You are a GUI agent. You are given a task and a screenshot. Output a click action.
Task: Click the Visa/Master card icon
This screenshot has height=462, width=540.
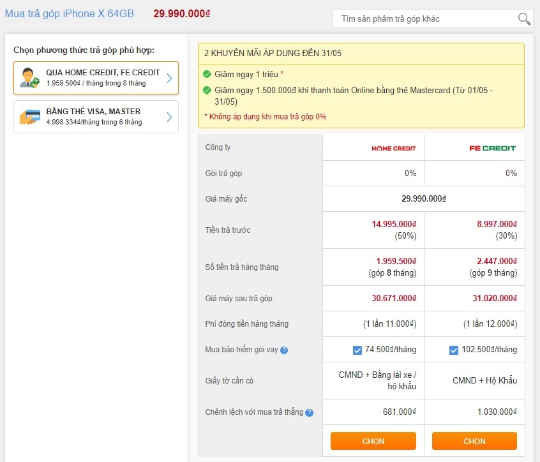(x=29, y=117)
